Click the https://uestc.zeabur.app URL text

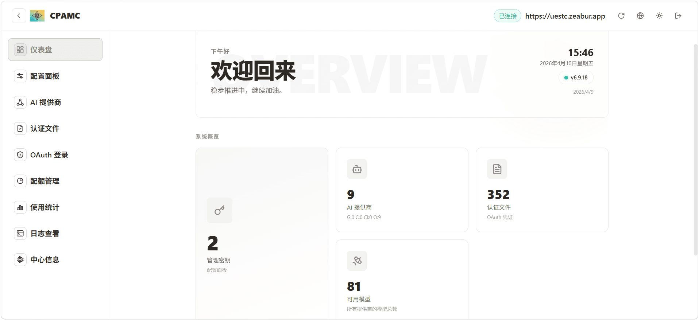coord(565,16)
